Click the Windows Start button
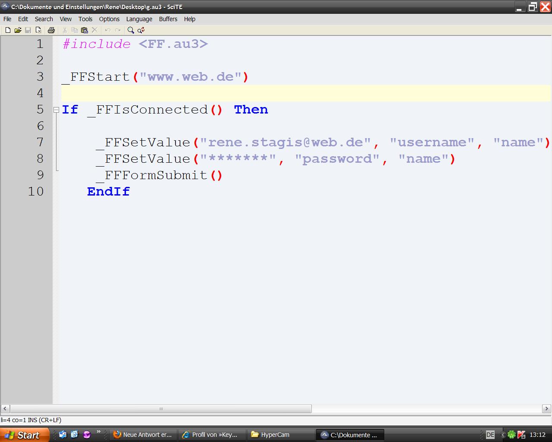The image size is (552, 442). 24,435
